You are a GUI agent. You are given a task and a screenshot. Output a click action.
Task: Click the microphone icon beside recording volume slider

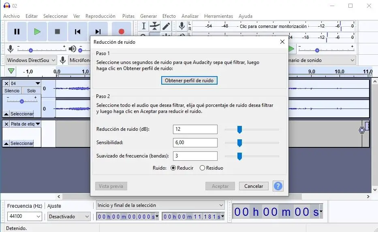11,49
